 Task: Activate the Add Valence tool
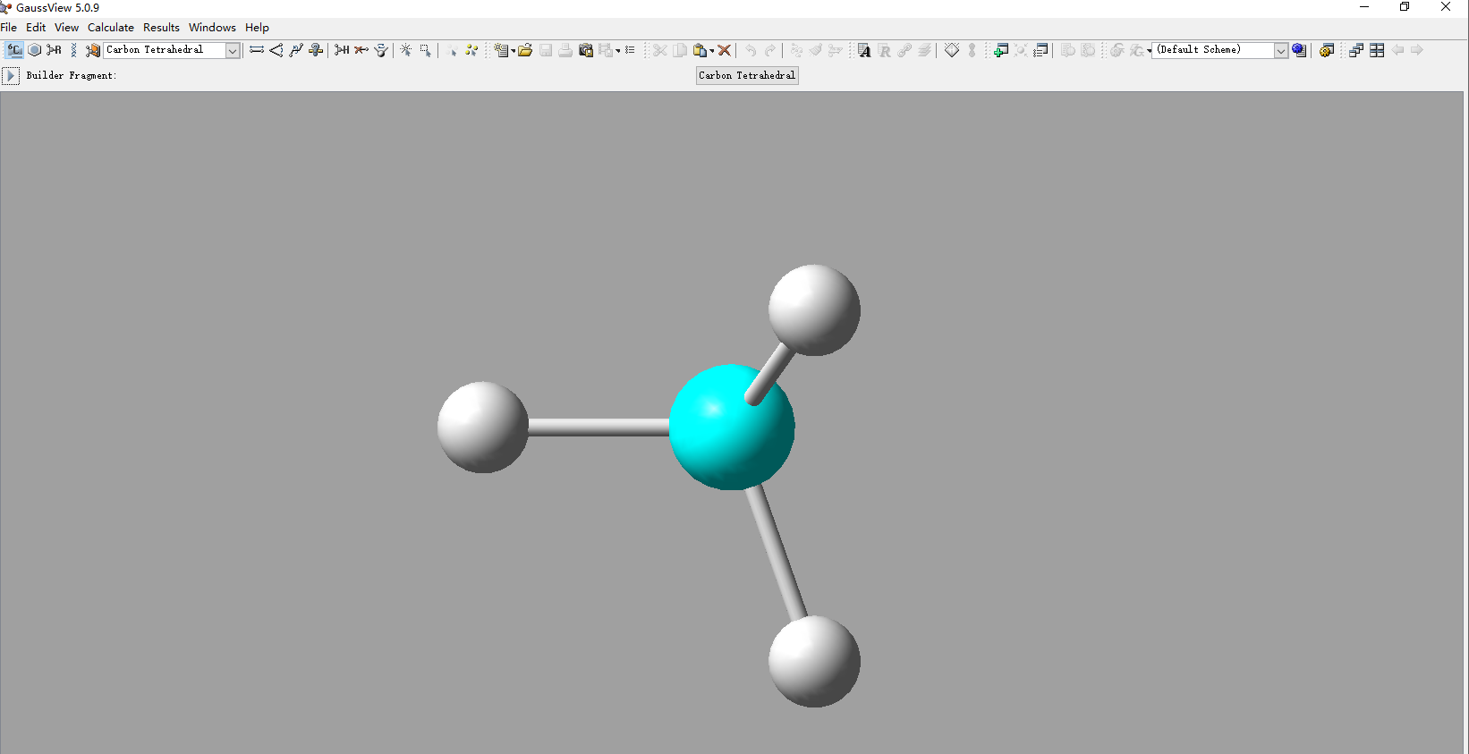click(x=342, y=50)
